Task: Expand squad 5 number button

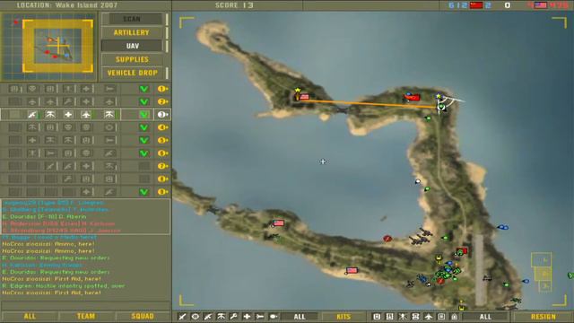Action: click(x=163, y=140)
